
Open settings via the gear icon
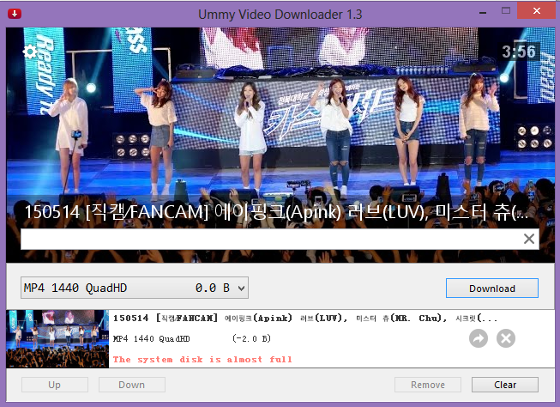(30, 52)
